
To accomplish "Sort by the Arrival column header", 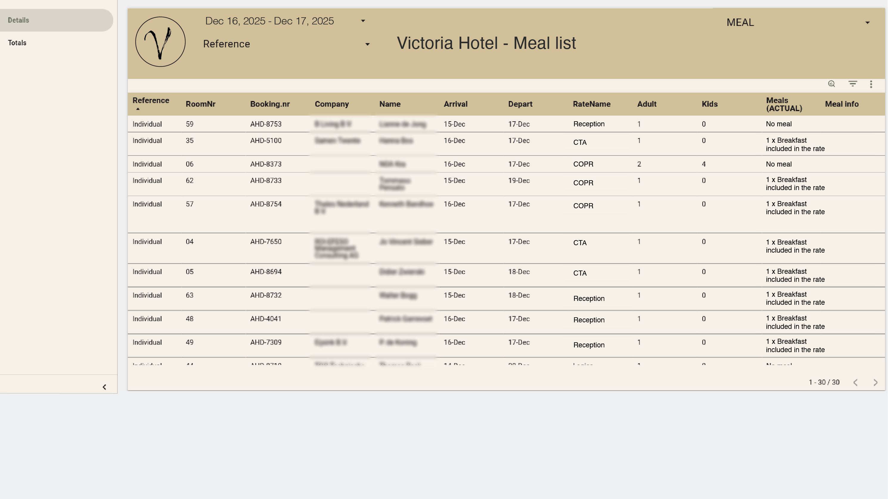I will [455, 104].
